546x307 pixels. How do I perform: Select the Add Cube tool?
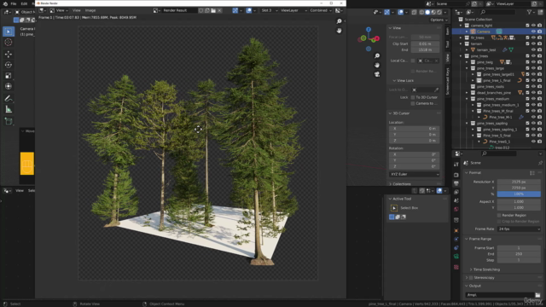tap(9, 121)
